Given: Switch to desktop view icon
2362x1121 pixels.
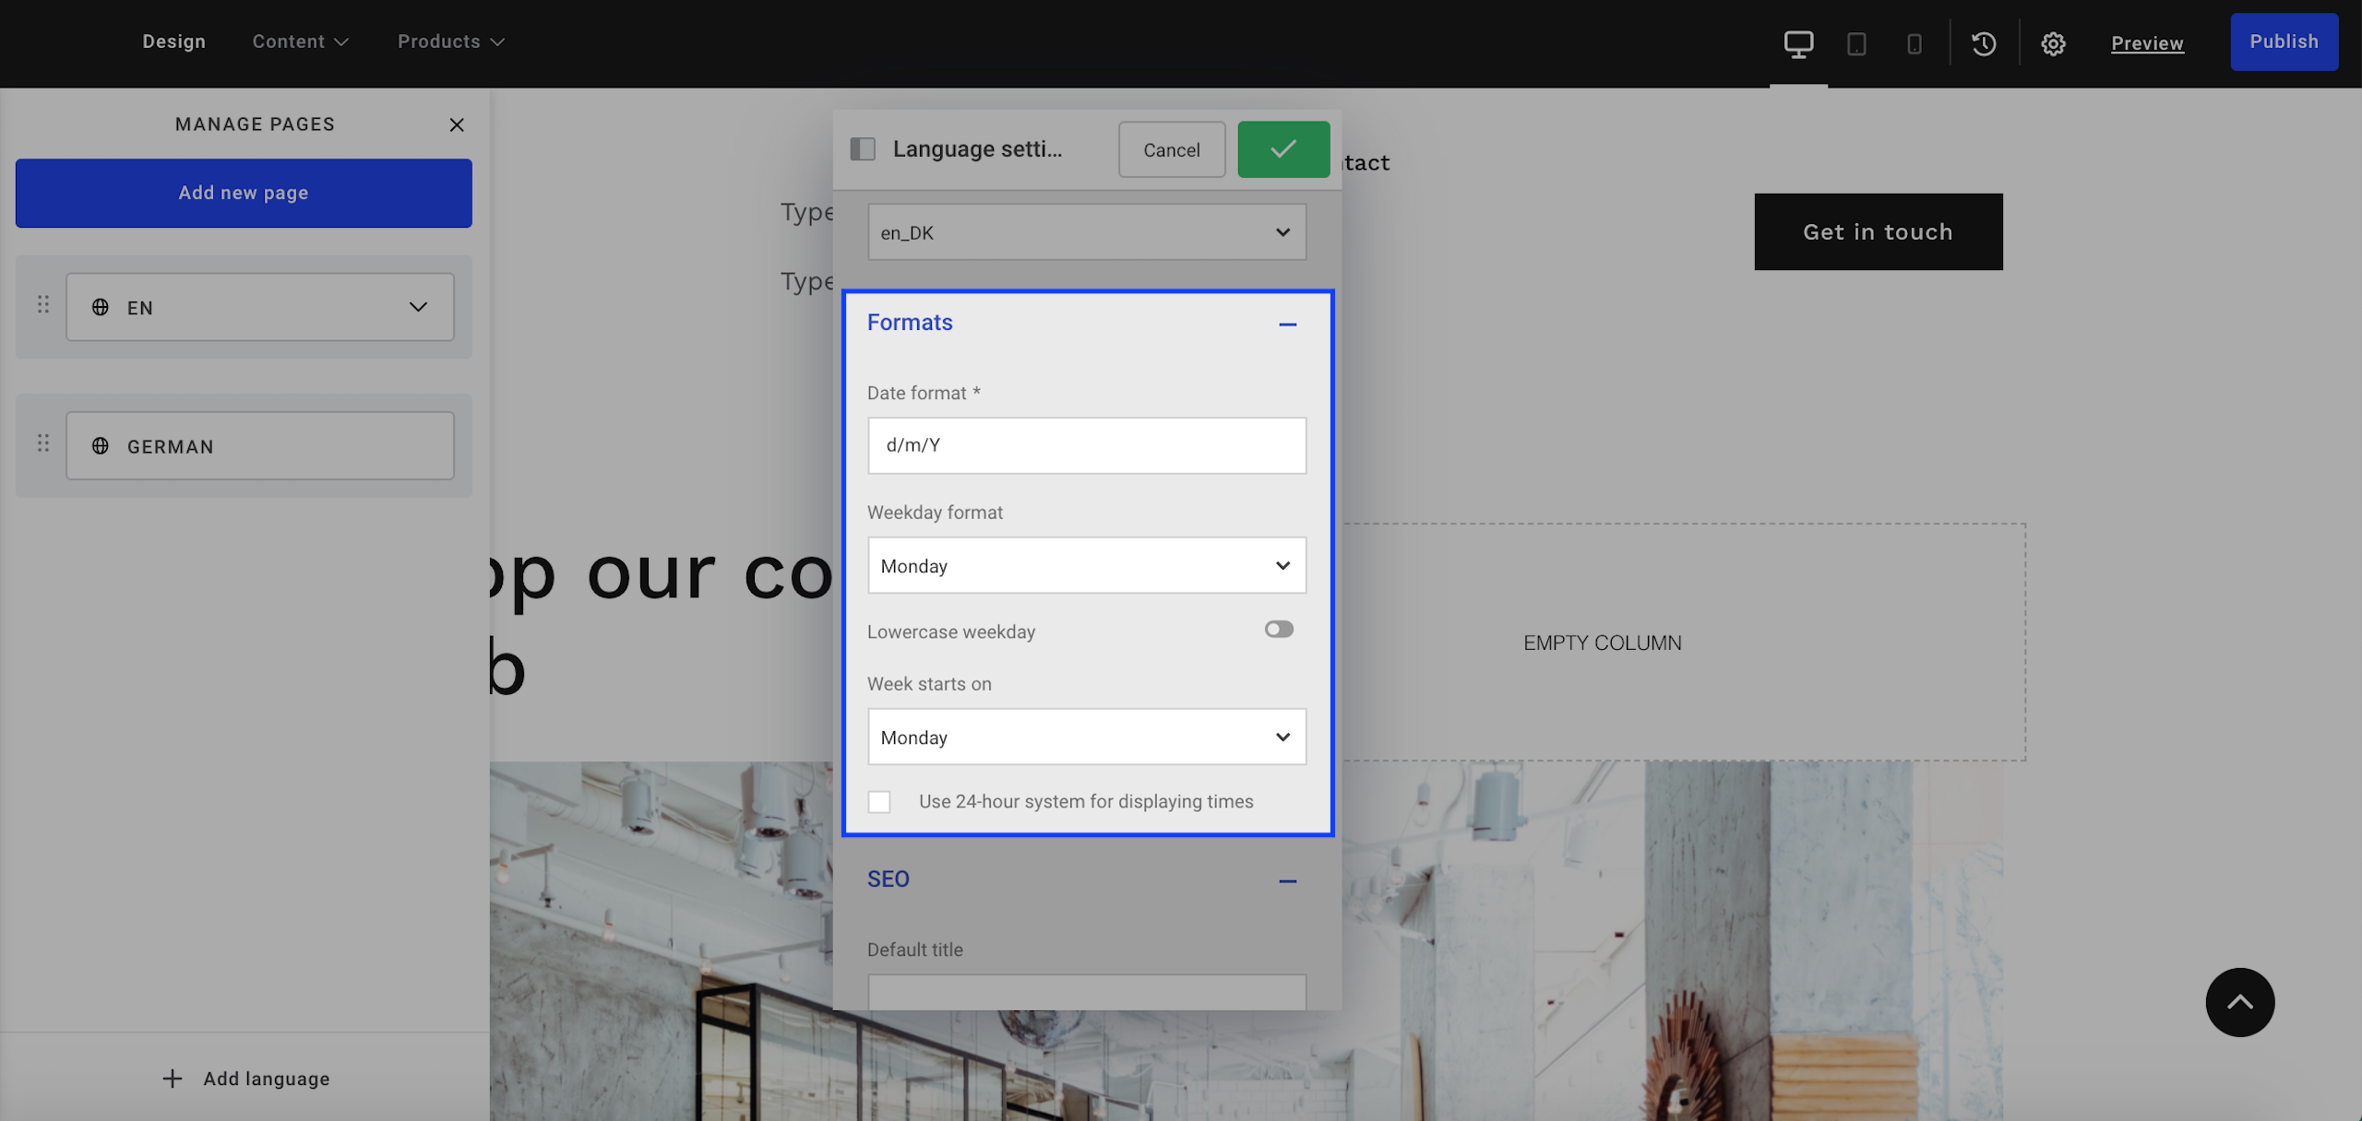Looking at the screenshot, I should pyautogui.click(x=1798, y=43).
